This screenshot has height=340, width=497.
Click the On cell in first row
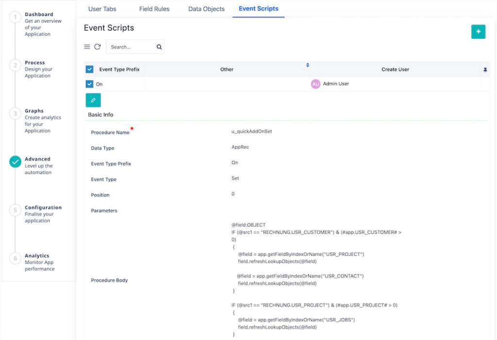[x=99, y=84]
